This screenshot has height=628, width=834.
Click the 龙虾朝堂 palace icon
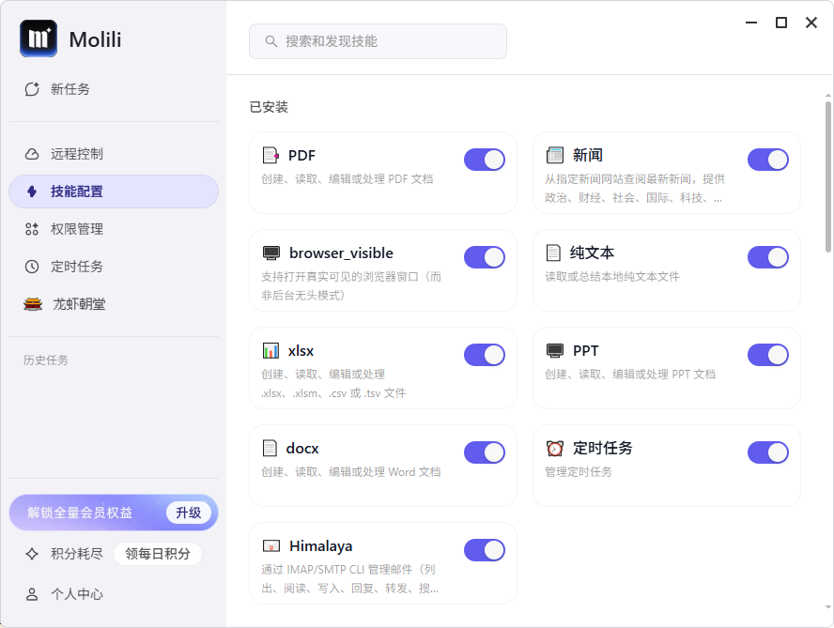33,304
